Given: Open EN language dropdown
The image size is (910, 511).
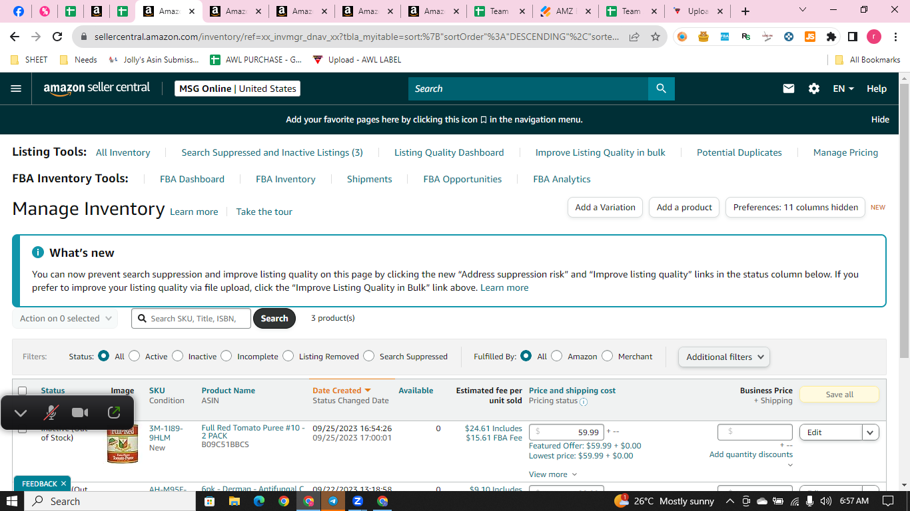Looking at the screenshot, I should pyautogui.click(x=843, y=88).
